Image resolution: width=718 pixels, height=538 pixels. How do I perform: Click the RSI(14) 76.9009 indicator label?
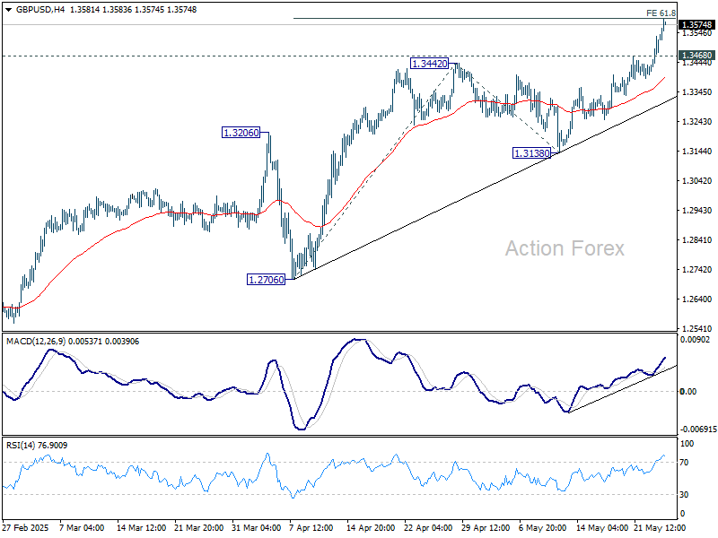tap(37, 445)
